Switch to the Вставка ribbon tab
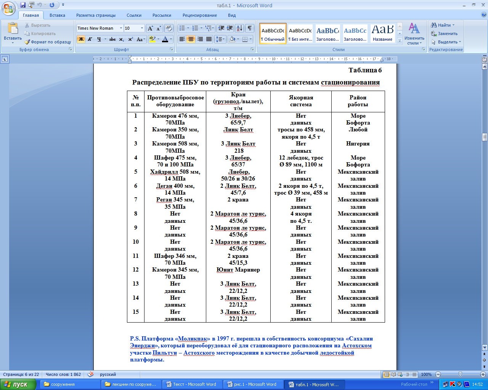Image resolution: width=488 pixels, height=390 pixels. [x=57, y=15]
